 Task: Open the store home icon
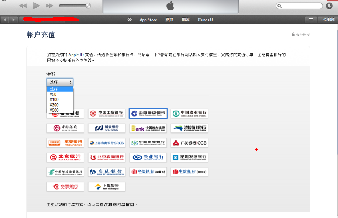pyautogui.click(x=130, y=20)
